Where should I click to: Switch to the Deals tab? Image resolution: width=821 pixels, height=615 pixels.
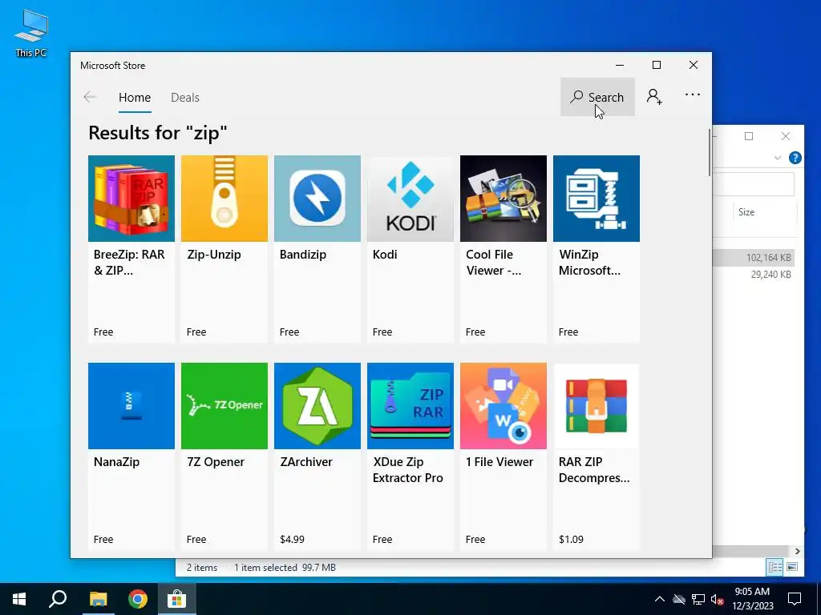[185, 97]
